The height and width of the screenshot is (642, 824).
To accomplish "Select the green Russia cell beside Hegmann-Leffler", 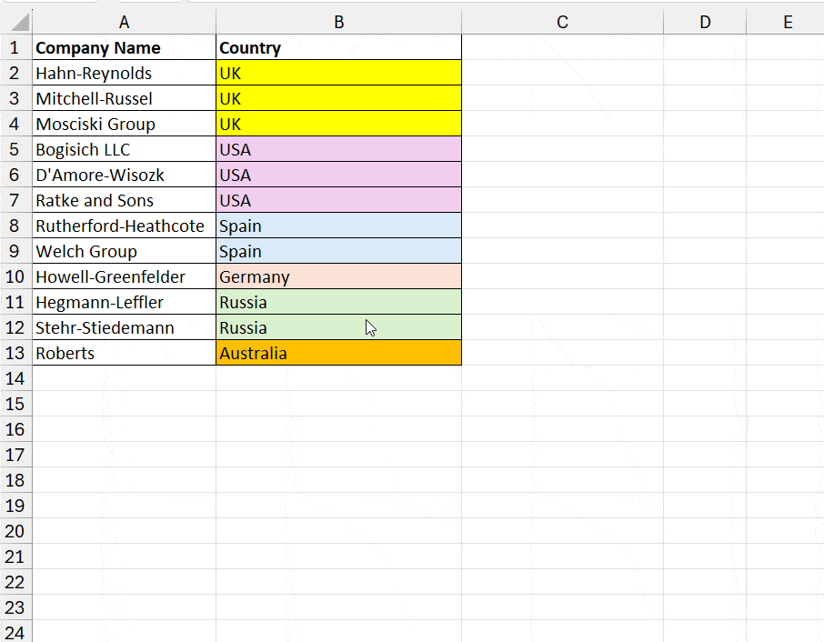I will [x=339, y=302].
